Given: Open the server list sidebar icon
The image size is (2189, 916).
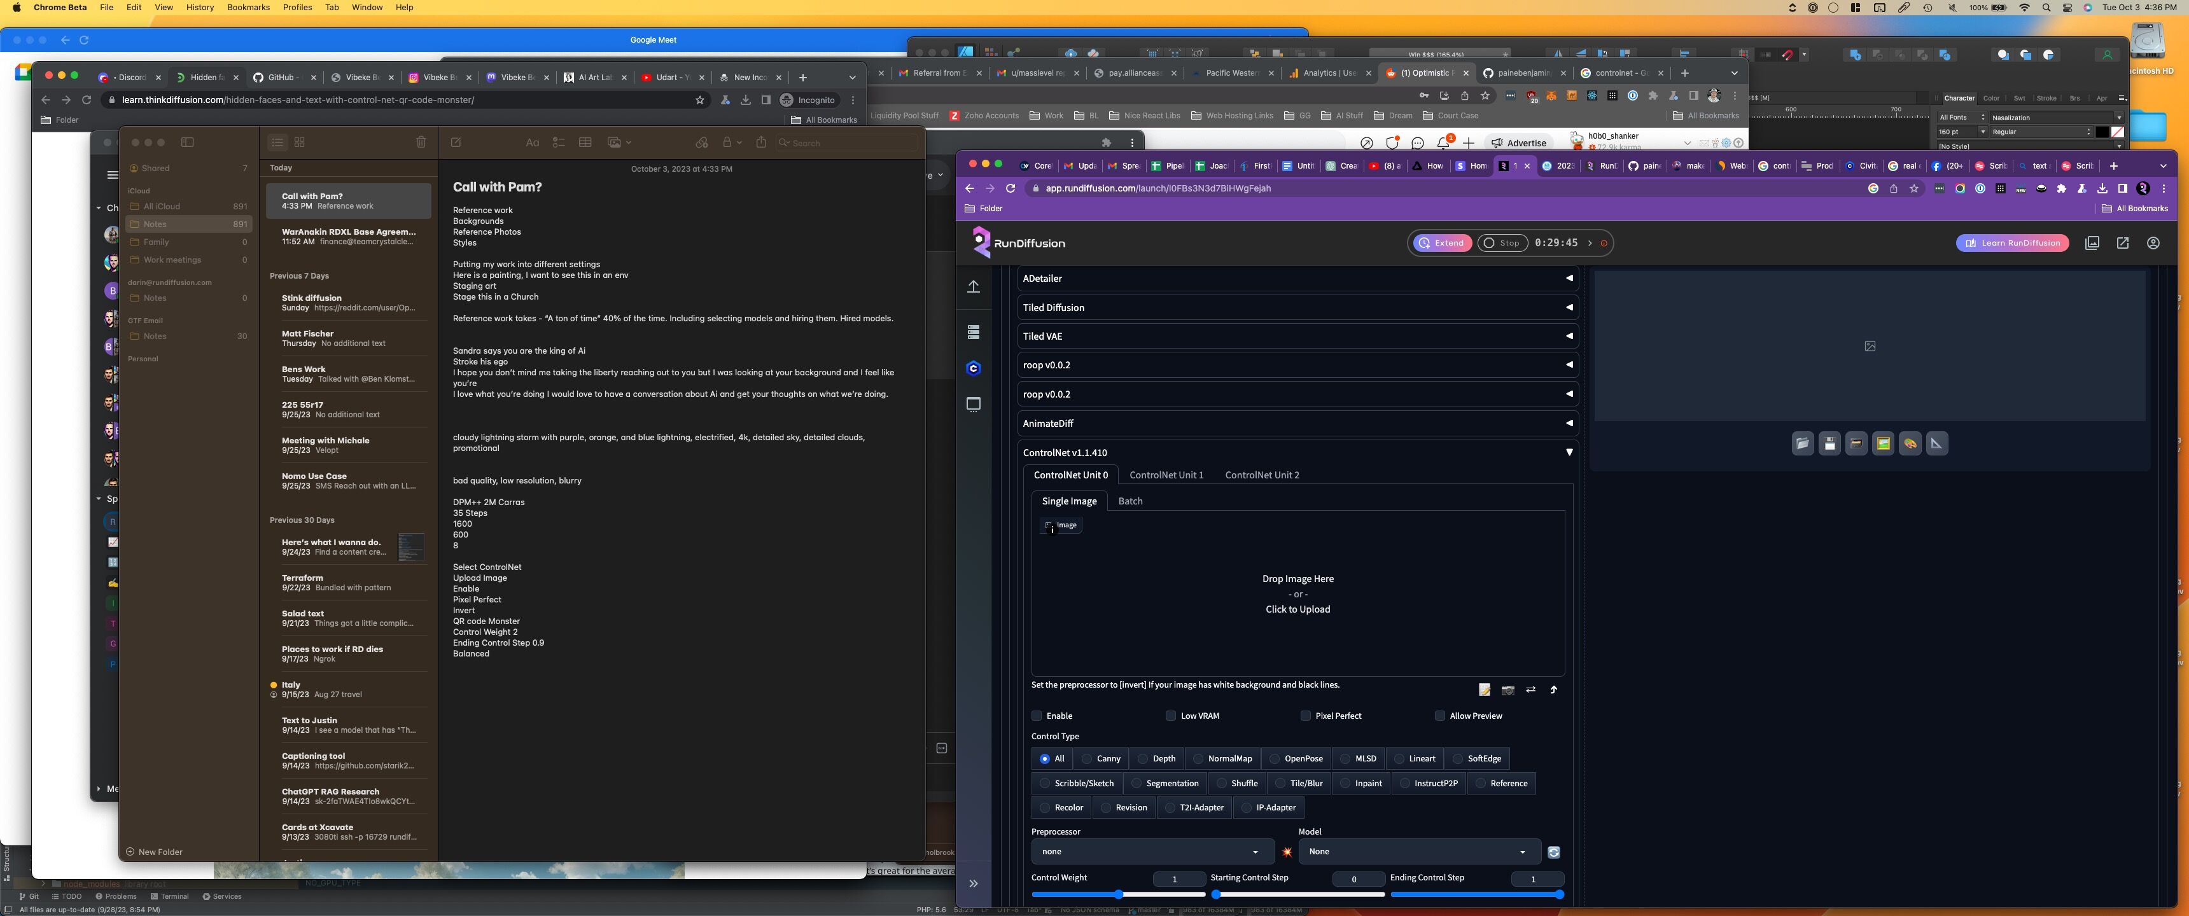Looking at the screenshot, I should (x=974, y=331).
